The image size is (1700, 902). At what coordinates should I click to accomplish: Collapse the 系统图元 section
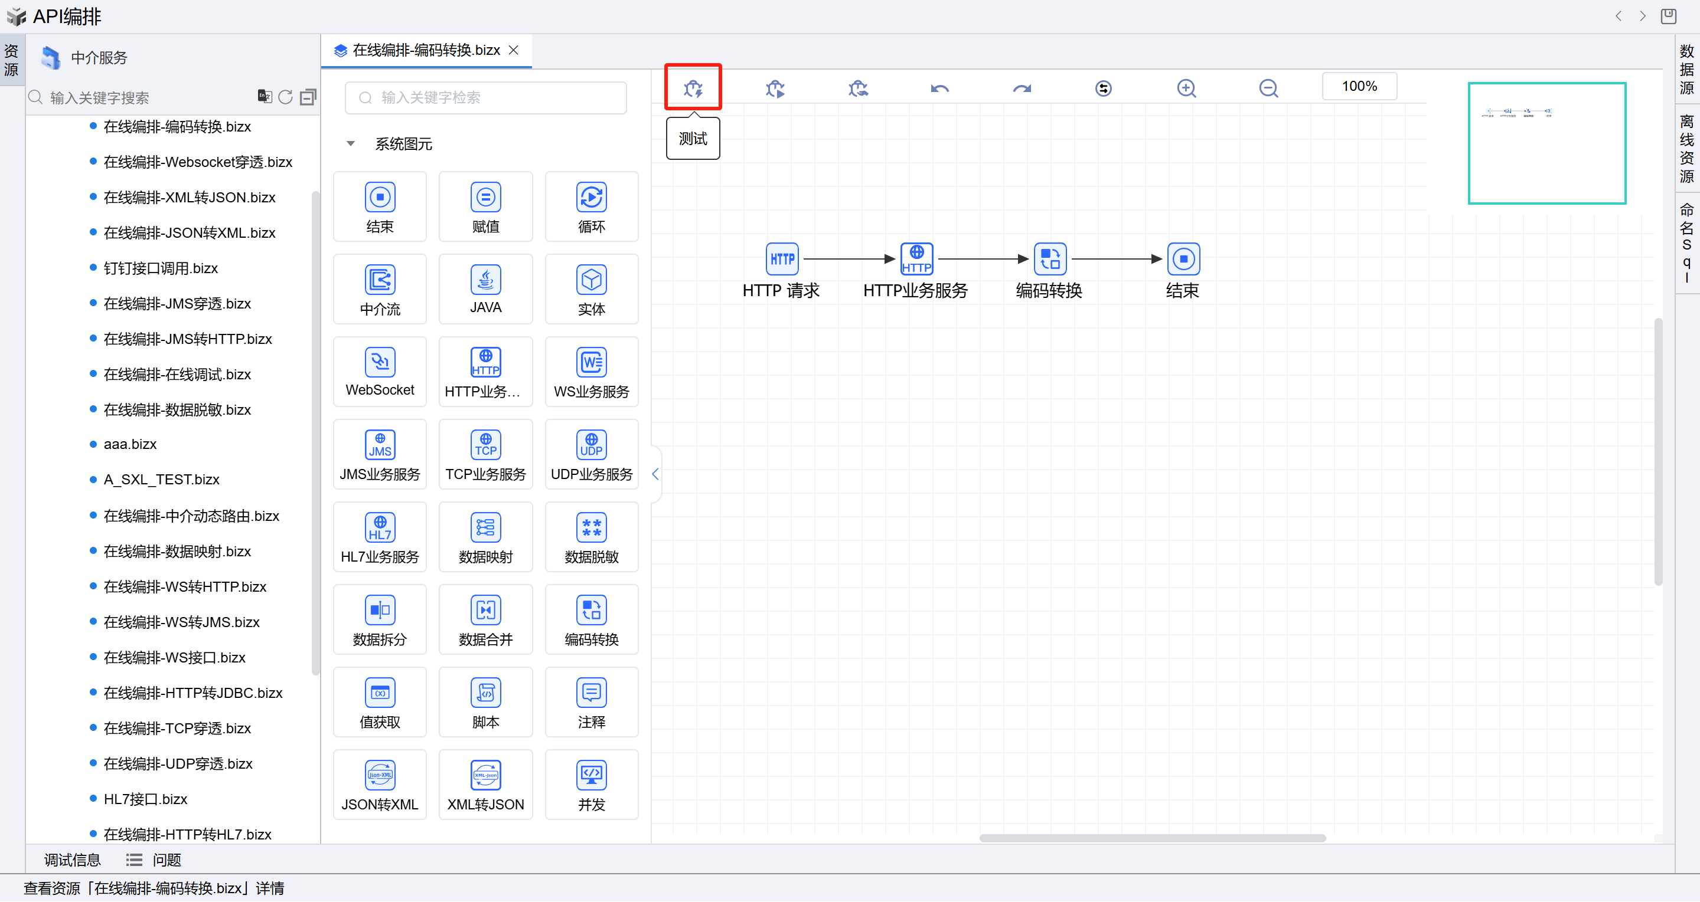coord(350,144)
